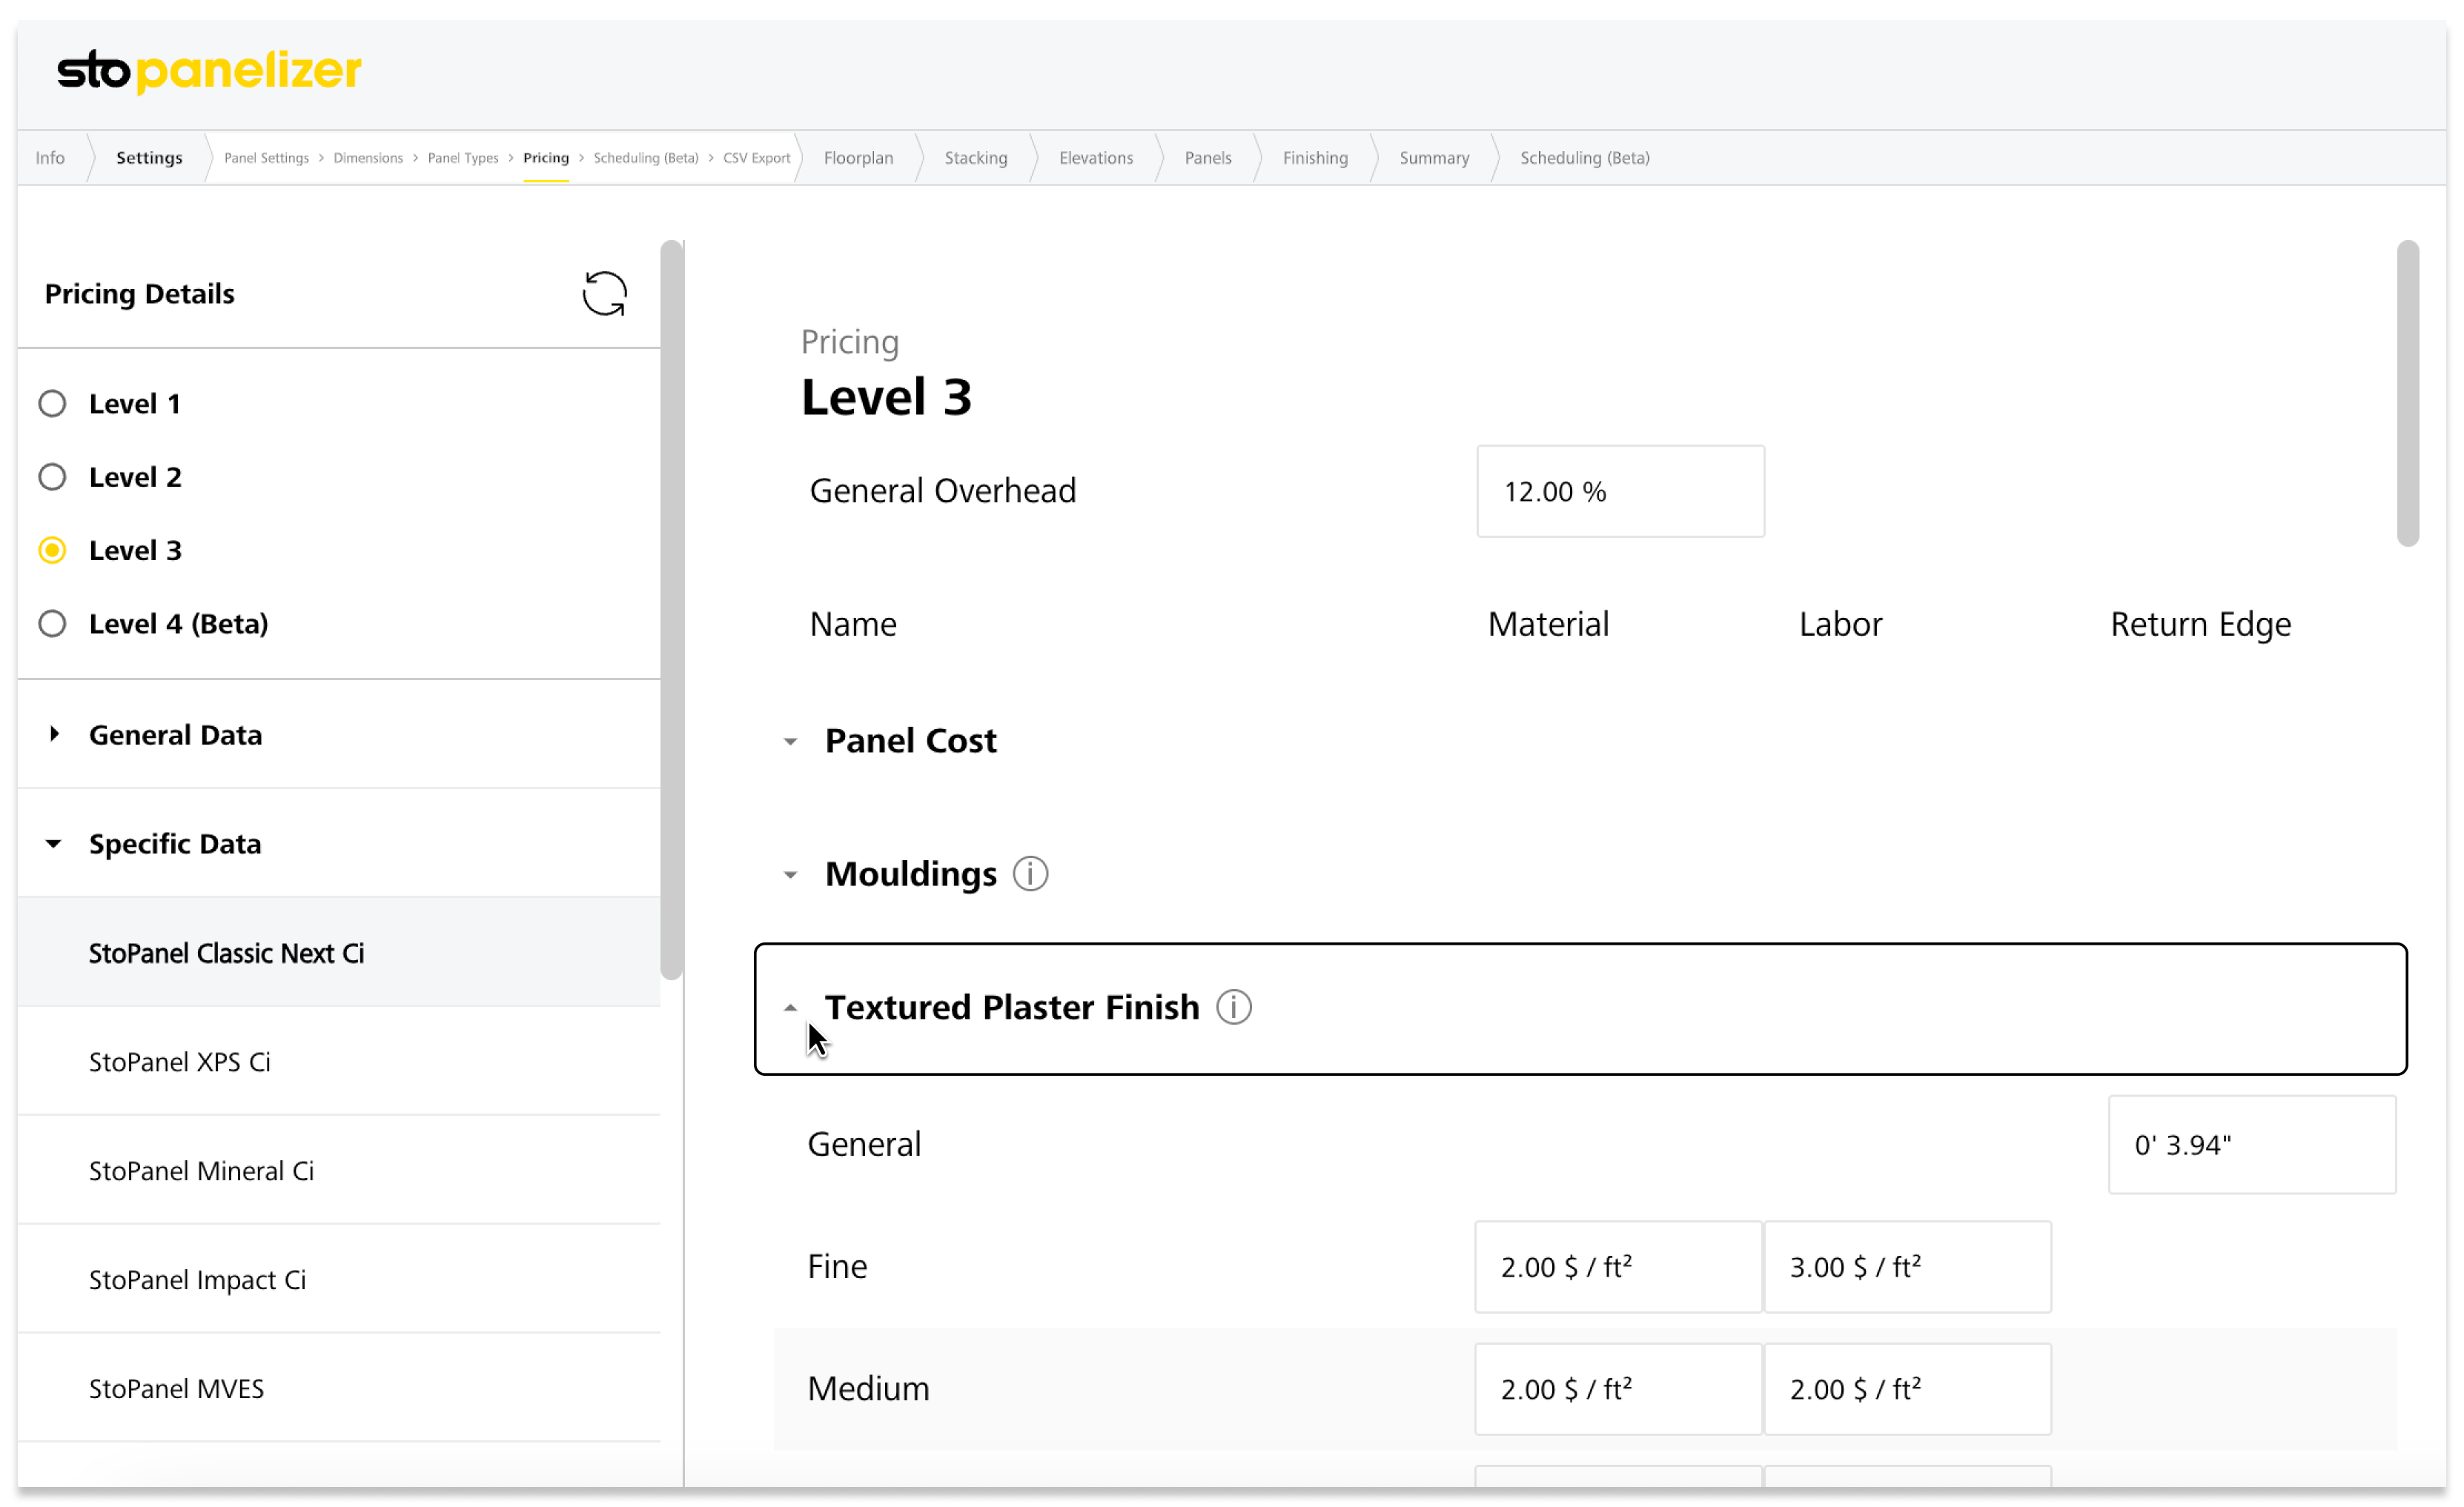Open the main Scheduling (Beta) step
The height and width of the screenshot is (1507, 2464).
pos(1584,158)
